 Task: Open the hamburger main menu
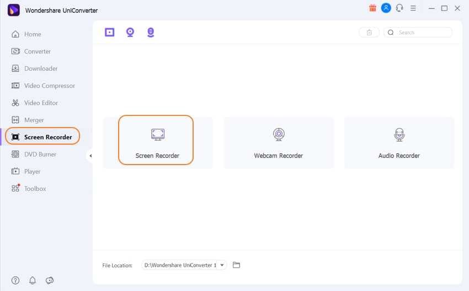tap(413, 8)
